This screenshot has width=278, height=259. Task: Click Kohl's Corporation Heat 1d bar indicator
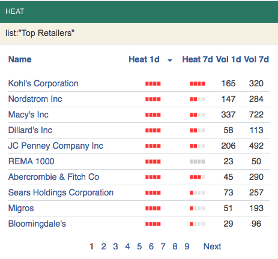[x=153, y=83]
